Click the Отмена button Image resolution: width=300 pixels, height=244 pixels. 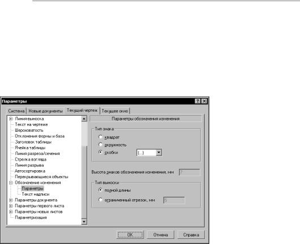[160, 234]
